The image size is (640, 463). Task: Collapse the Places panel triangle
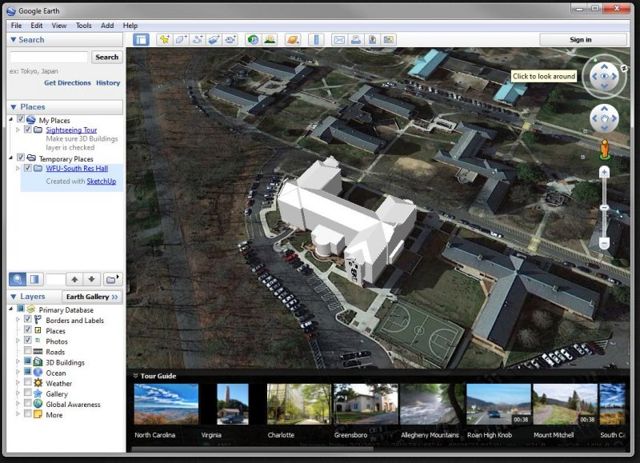(x=14, y=107)
